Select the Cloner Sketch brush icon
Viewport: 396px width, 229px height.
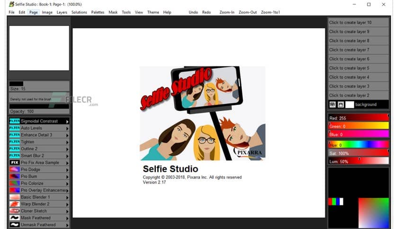tap(14, 211)
